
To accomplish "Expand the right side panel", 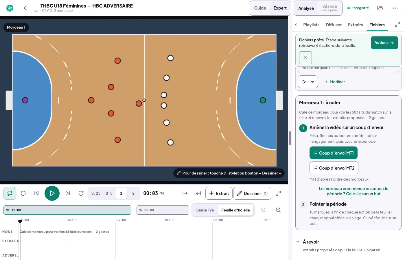I will pyautogui.click(x=397, y=25).
